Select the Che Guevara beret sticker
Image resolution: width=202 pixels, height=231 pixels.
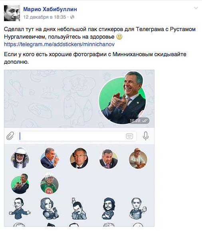(x=109, y=208)
